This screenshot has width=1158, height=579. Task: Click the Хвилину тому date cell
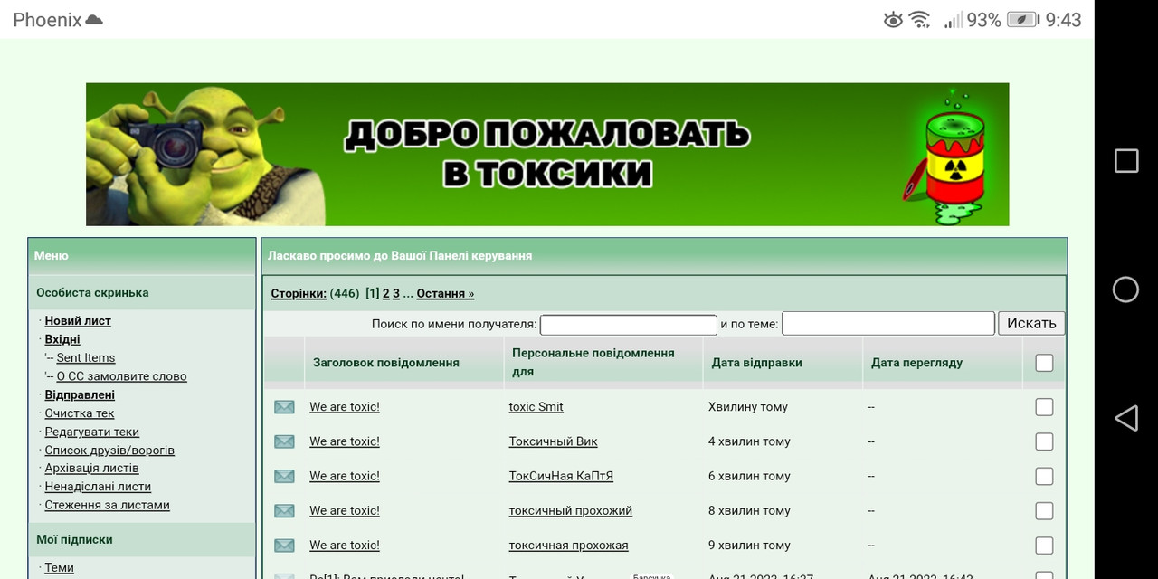748,407
